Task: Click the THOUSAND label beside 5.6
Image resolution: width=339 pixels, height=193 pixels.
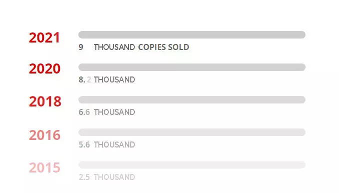Action: tap(114, 144)
